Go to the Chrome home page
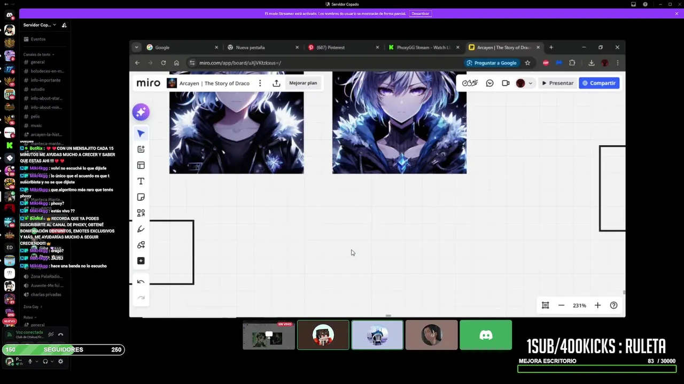Screen dimensions: 684x384 176,63
